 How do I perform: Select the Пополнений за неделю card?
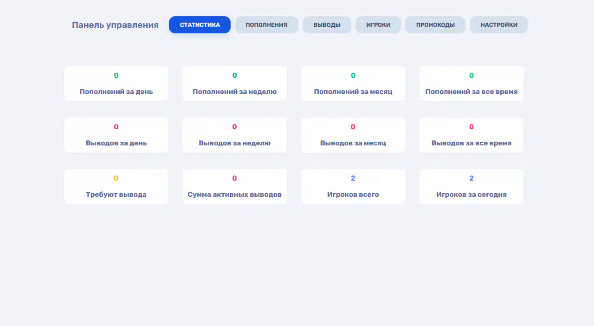234,84
